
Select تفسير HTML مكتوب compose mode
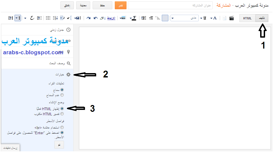point(62,114)
